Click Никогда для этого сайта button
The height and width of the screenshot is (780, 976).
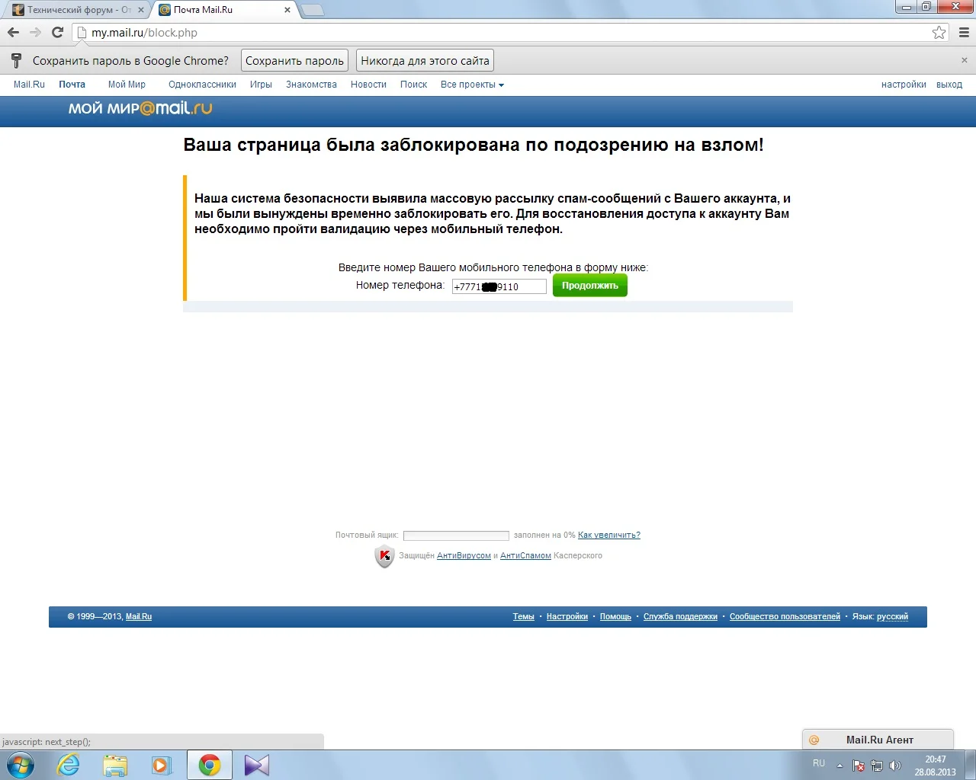[x=425, y=60]
